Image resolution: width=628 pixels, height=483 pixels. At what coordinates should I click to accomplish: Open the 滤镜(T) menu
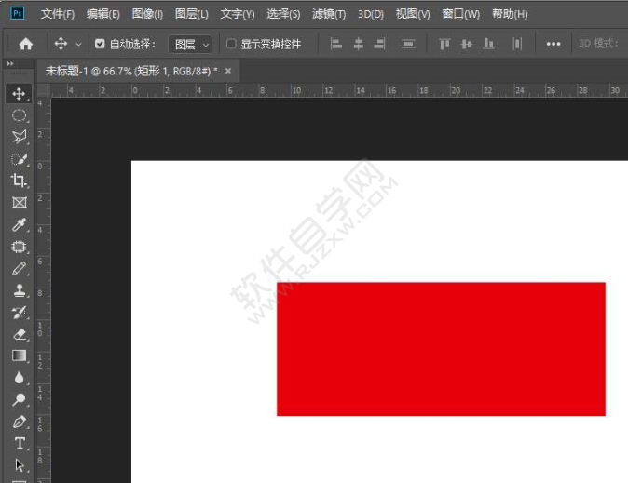pos(328,14)
